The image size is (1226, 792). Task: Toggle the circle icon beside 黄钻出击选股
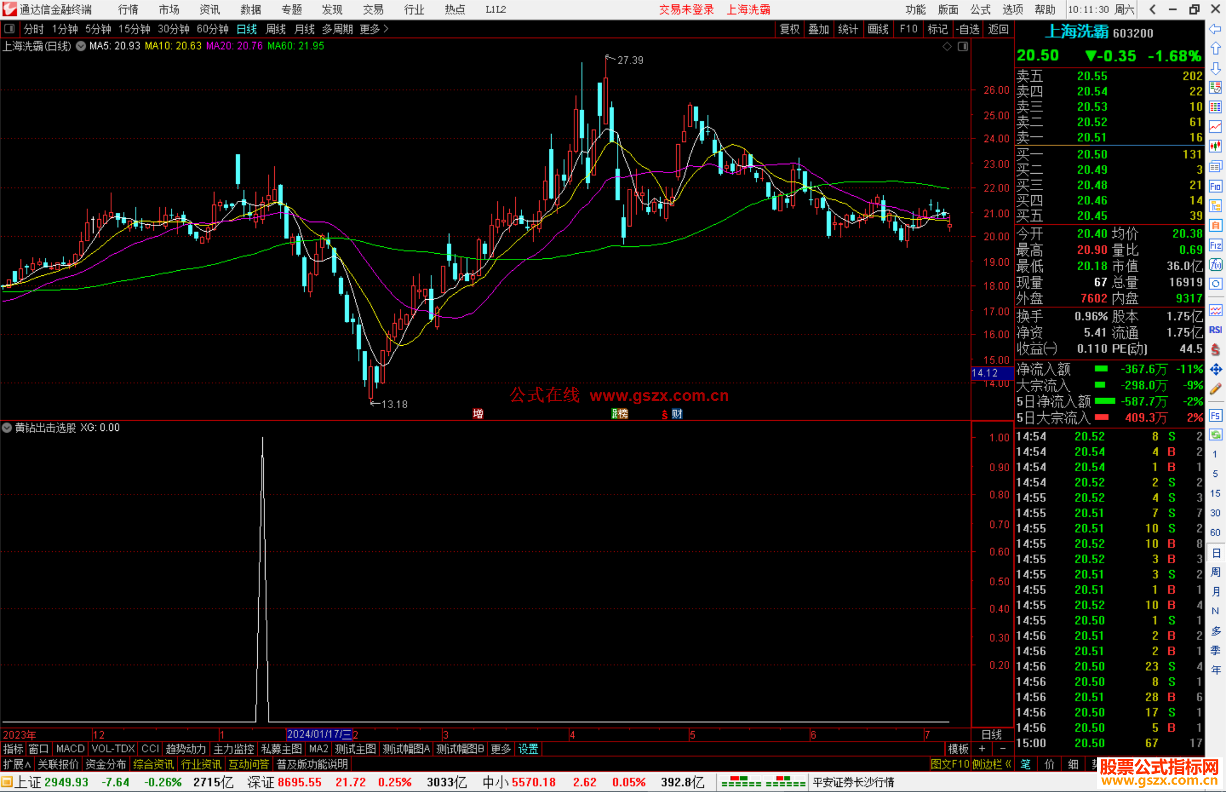(x=7, y=428)
